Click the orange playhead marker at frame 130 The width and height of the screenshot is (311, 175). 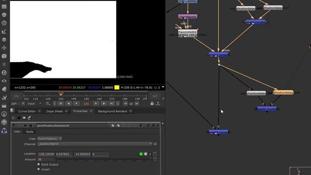pos(61,93)
